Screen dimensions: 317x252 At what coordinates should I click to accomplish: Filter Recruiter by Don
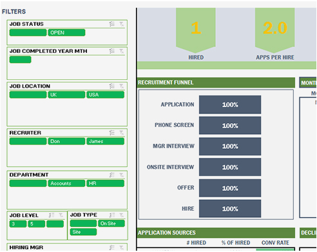pos(66,141)
